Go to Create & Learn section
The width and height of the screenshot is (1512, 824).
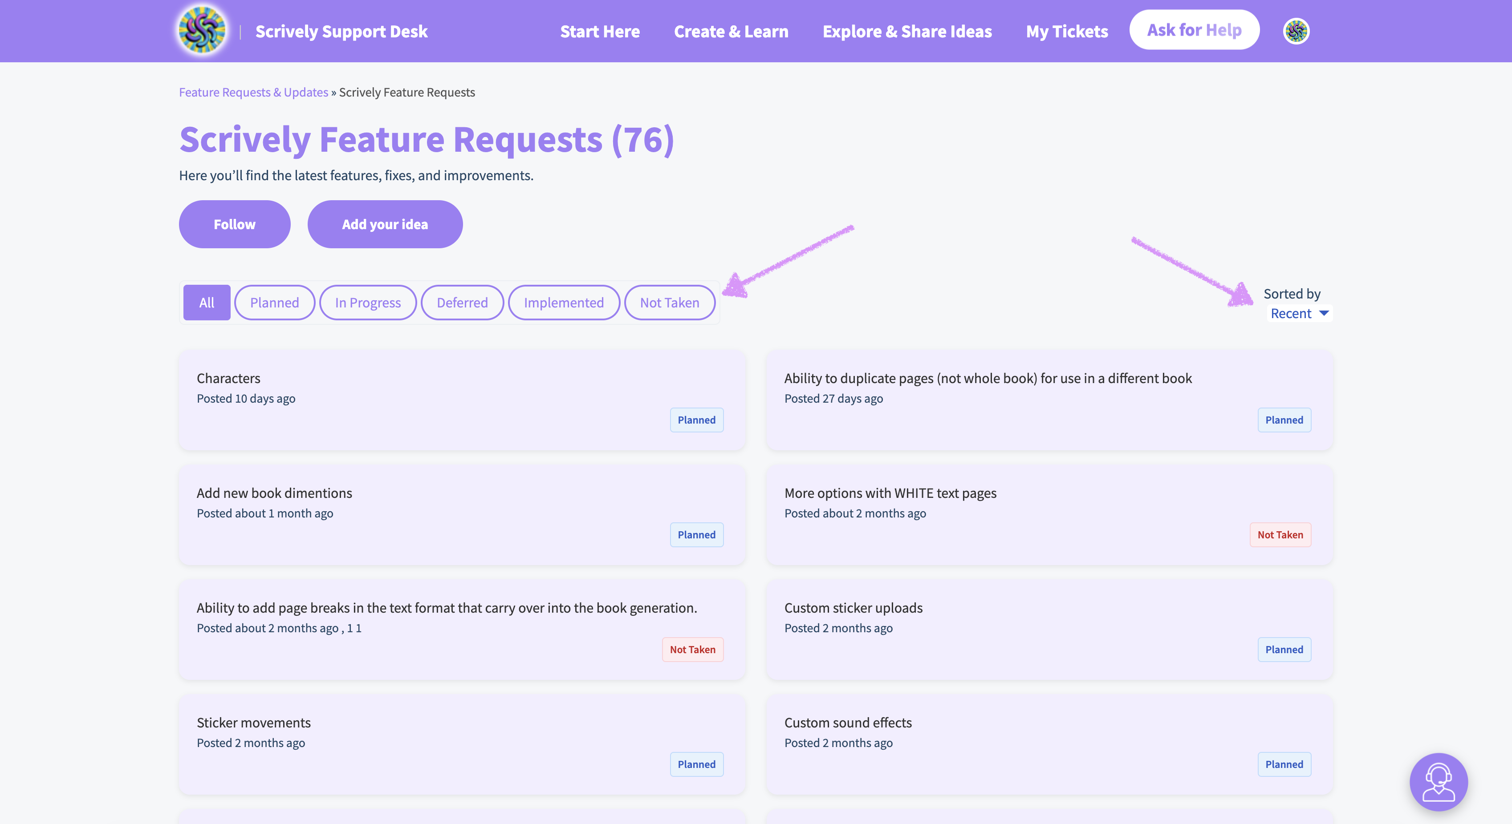(731, 32)
